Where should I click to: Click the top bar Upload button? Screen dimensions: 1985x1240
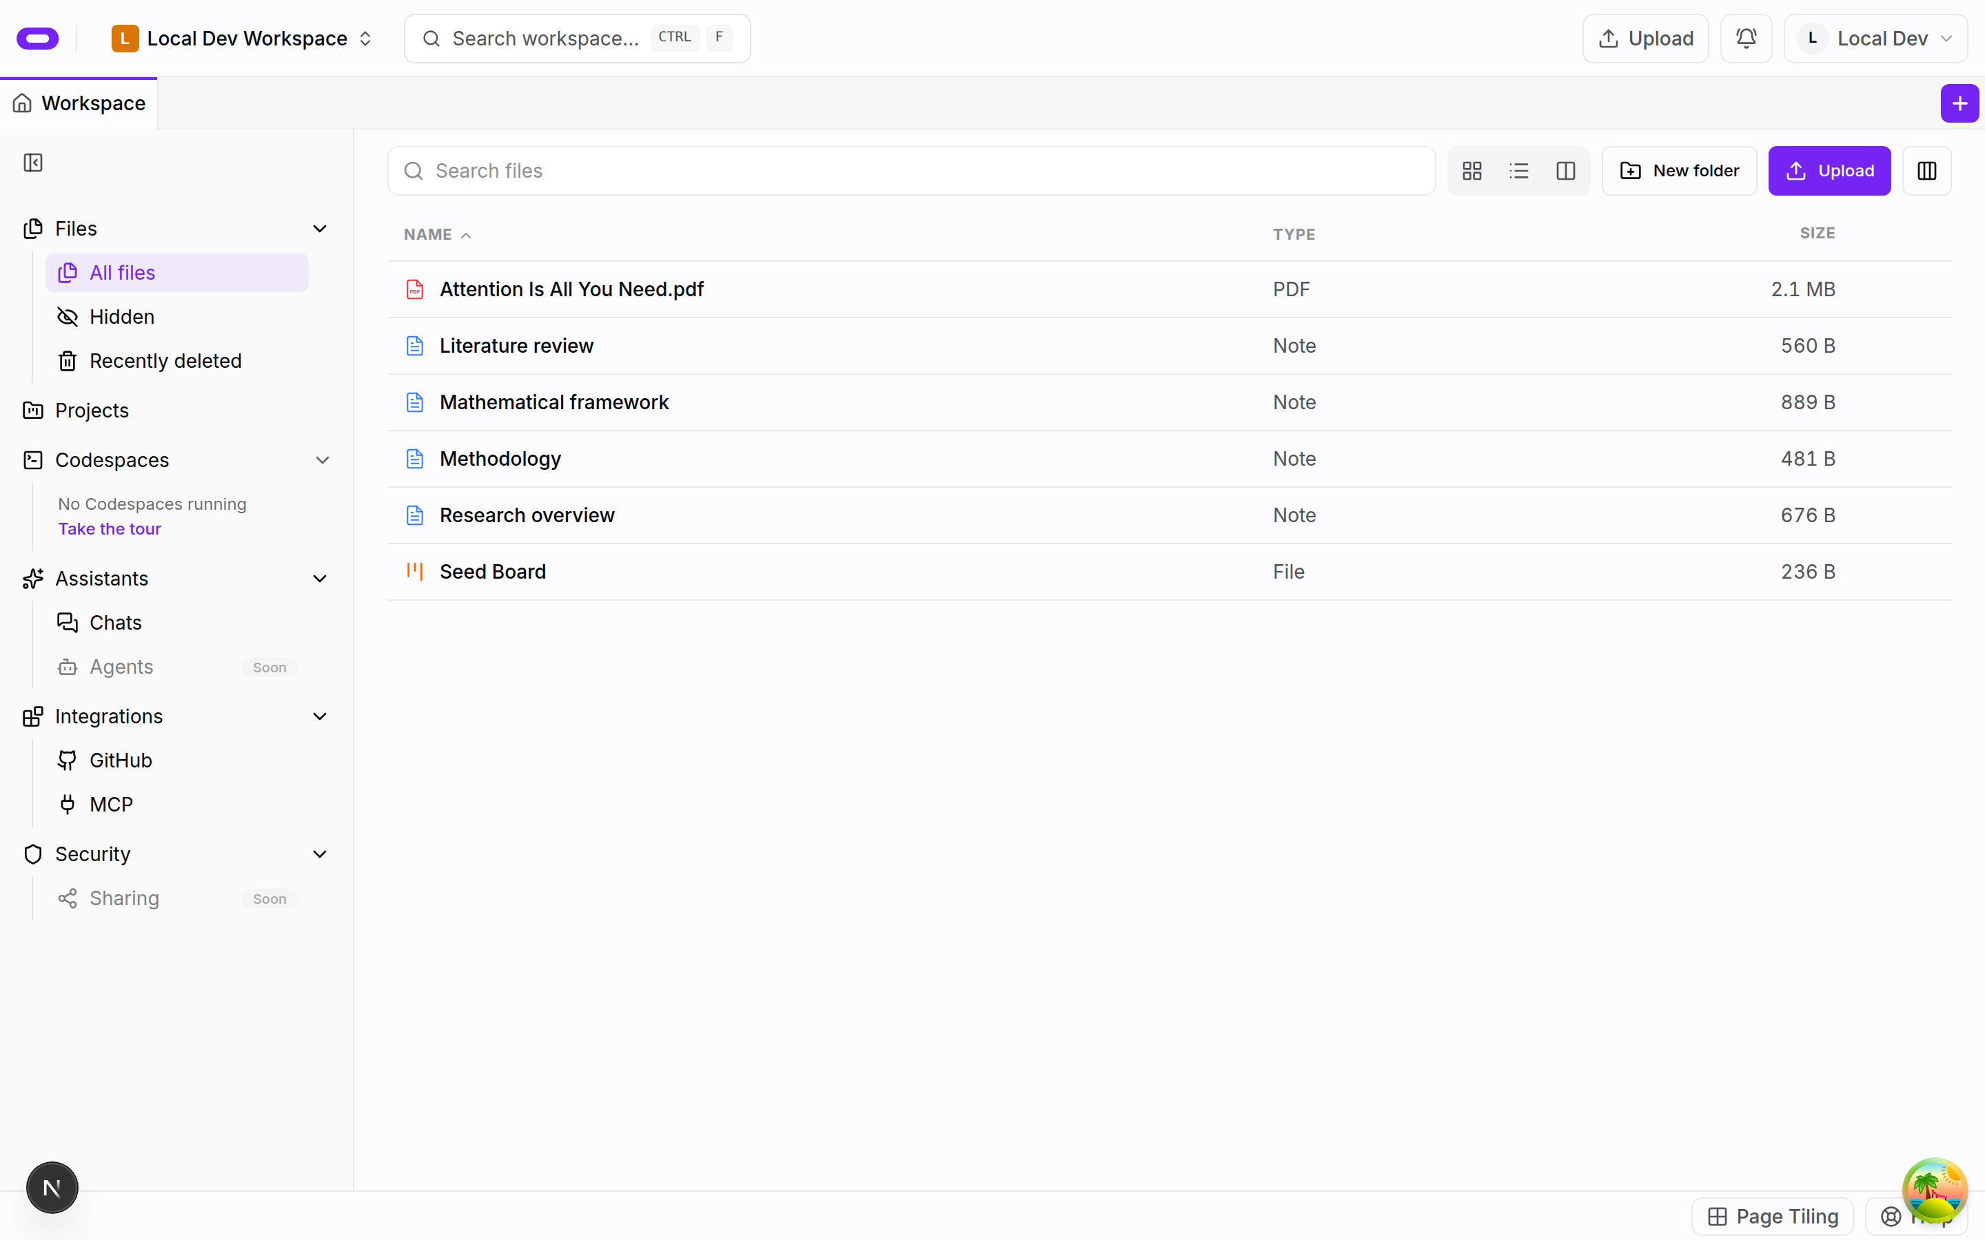click(x=1645, y=39)
